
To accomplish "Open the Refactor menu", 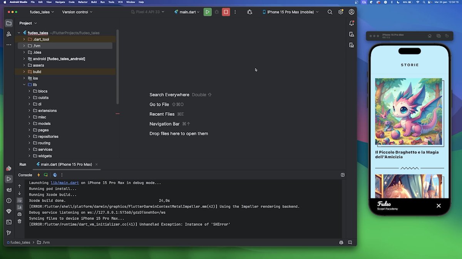I will 82,2.
